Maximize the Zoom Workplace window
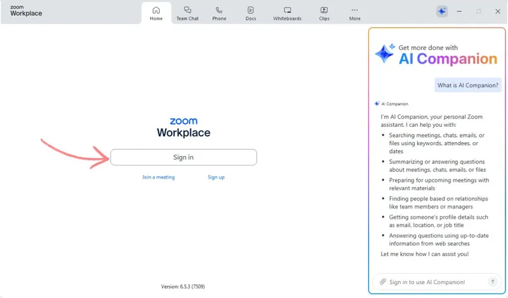508x298 pixels. tap(478, 11)
